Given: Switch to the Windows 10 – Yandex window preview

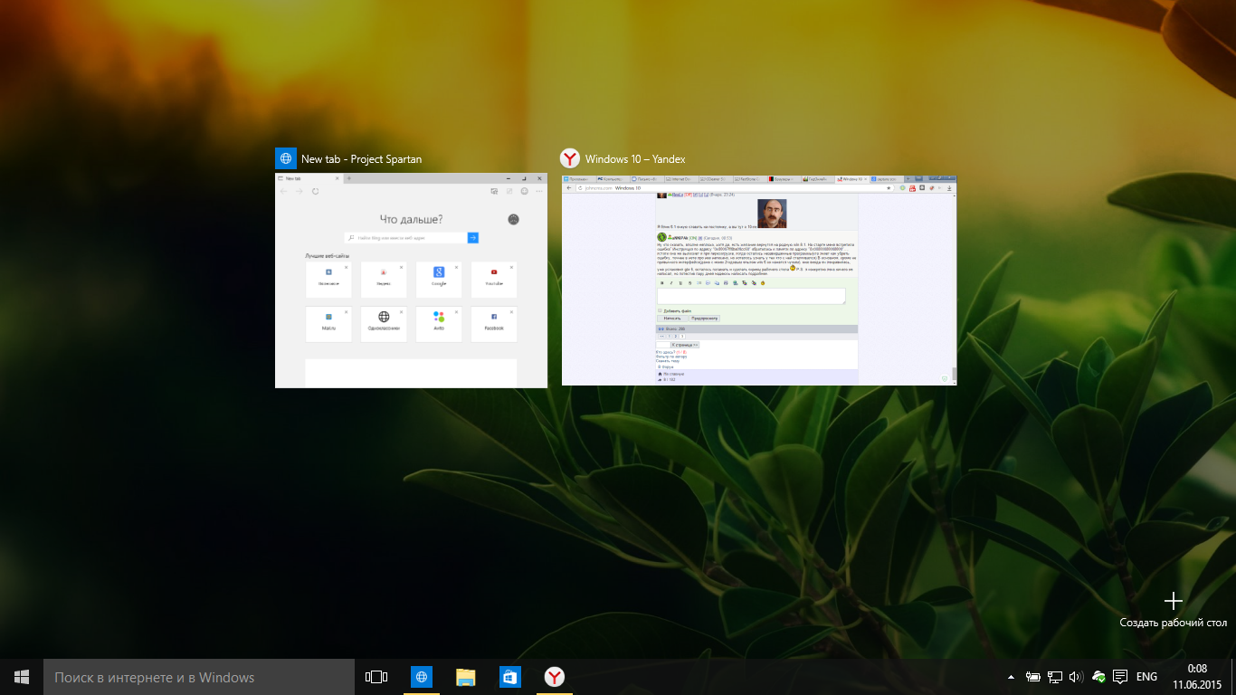Looking at the screenshot, I should (x=758, y=281).
